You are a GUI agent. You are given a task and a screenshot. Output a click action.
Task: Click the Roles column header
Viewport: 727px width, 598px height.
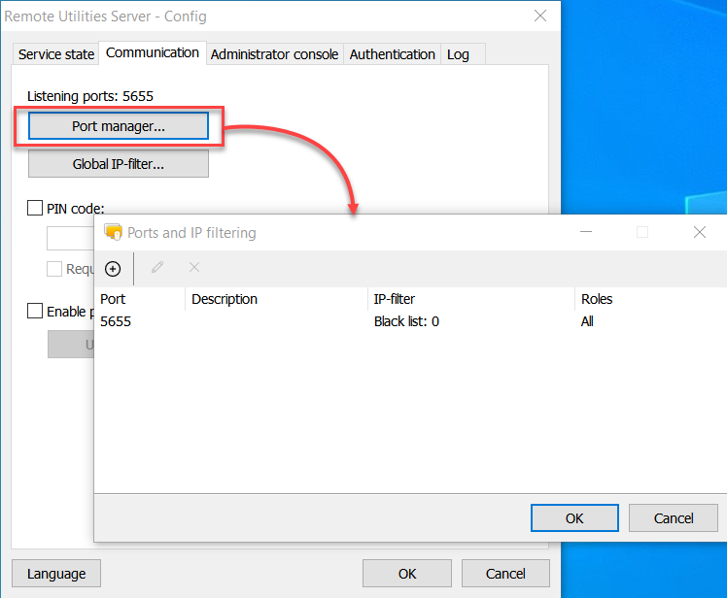click(651, 299)
